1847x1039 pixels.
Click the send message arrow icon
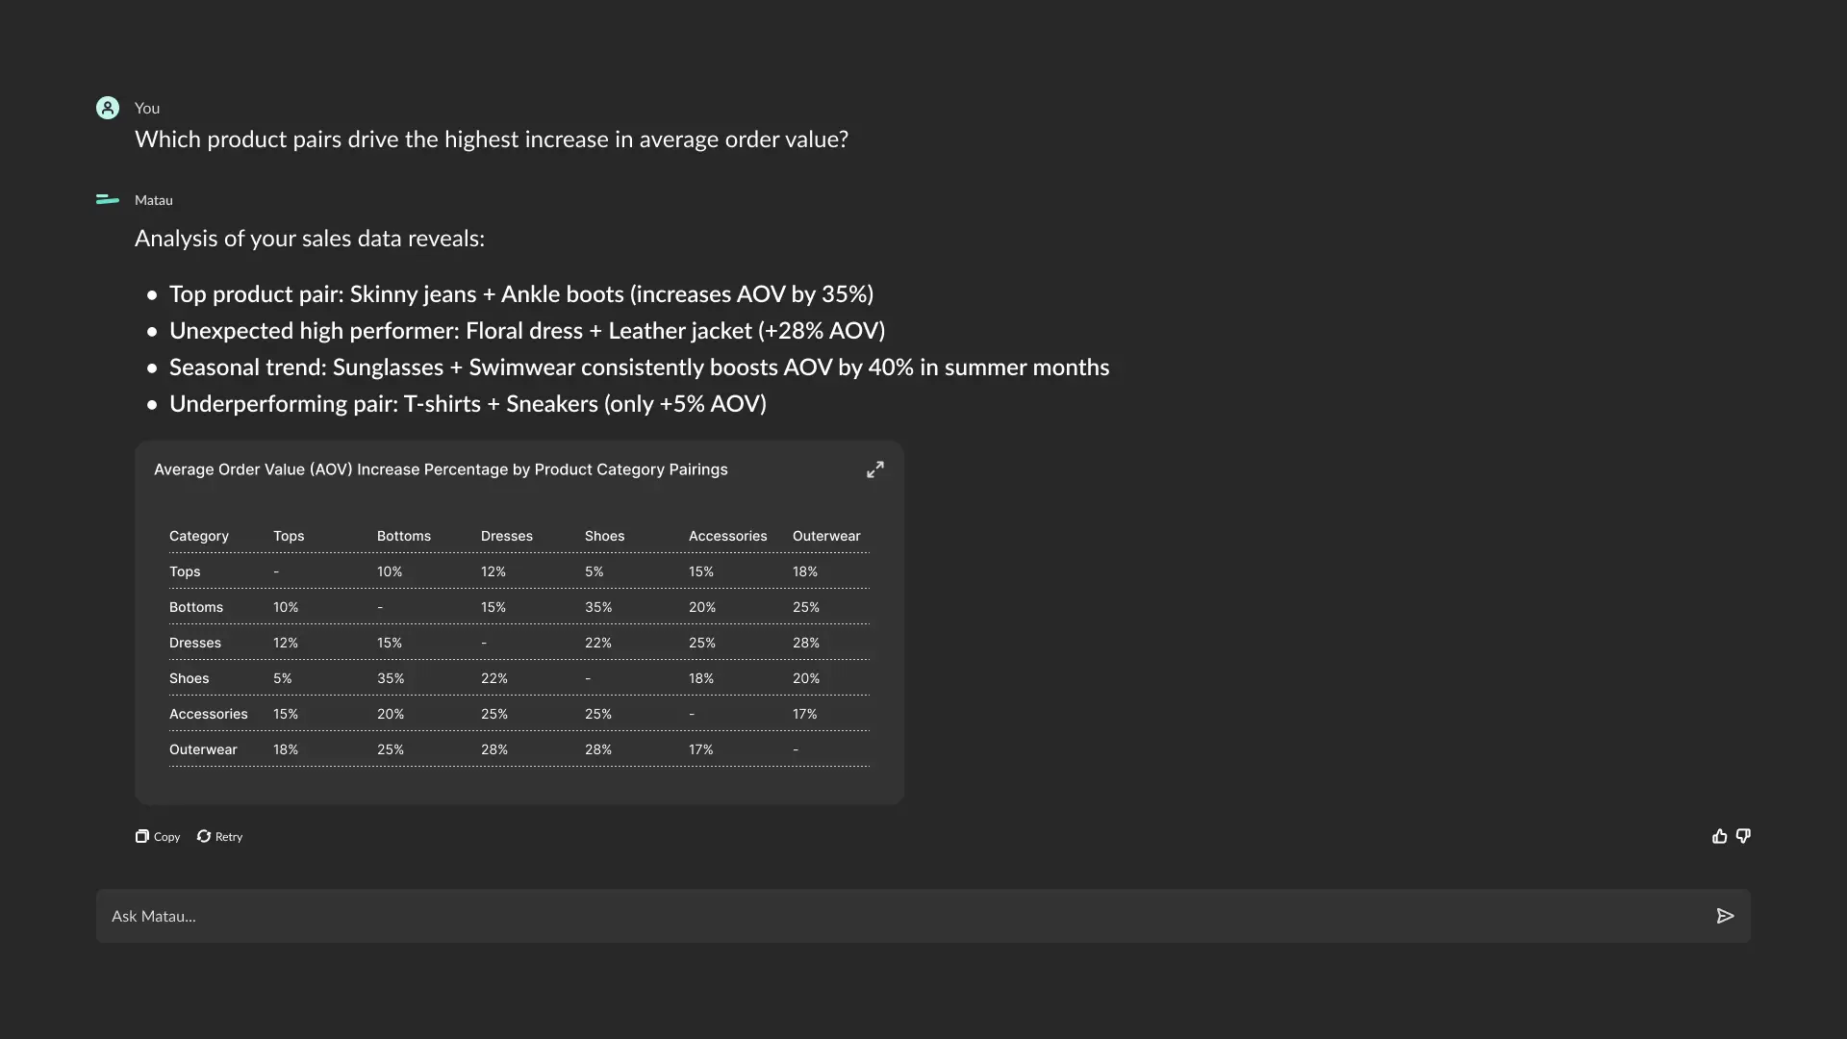1725,916
